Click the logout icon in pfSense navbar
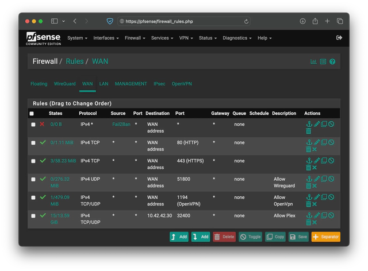 coord(339,38)
